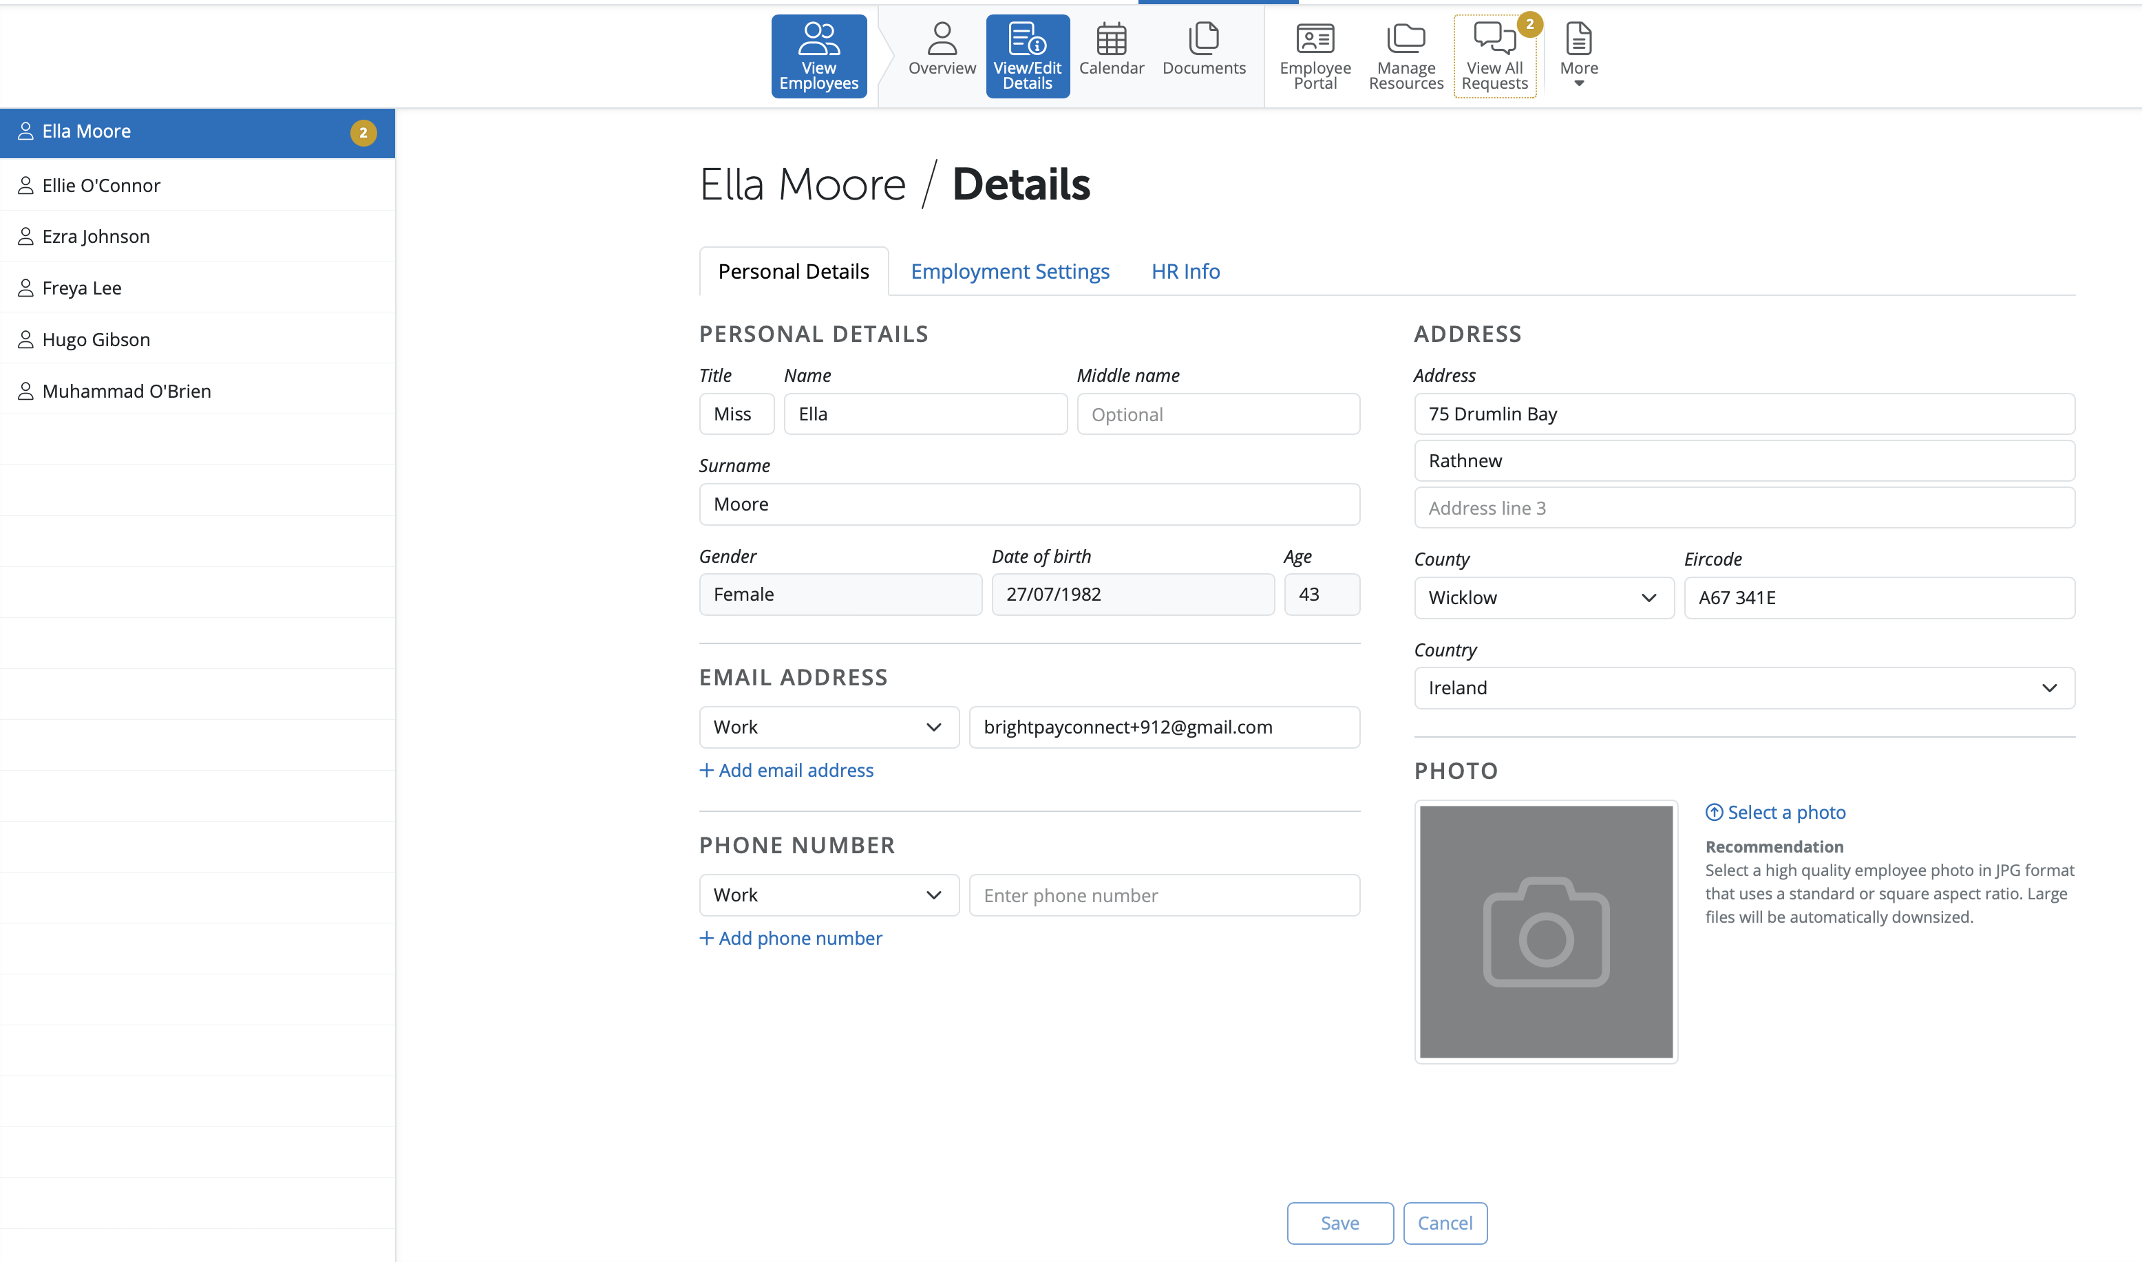Switch to Employment Settings tab

point(1009,271)
